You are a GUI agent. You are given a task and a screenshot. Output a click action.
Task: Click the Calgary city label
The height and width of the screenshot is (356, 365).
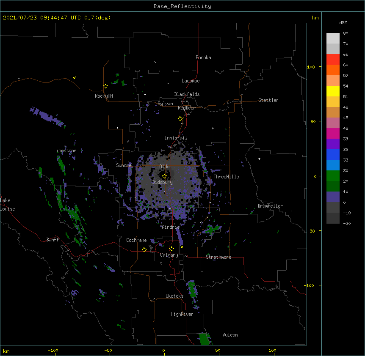(169, 255)
